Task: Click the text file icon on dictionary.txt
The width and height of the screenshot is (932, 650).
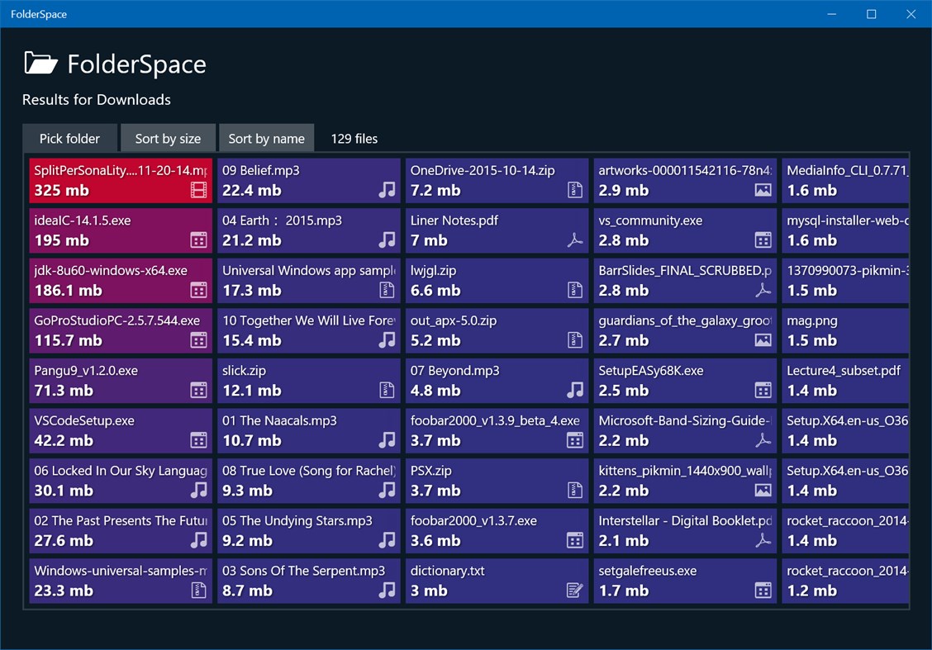Action: point(574,590)
